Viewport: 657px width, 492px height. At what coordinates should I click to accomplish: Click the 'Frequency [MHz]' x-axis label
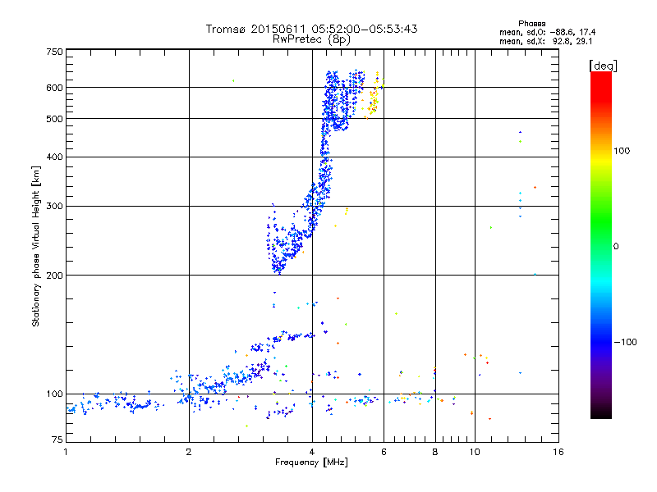pos(311,462)
